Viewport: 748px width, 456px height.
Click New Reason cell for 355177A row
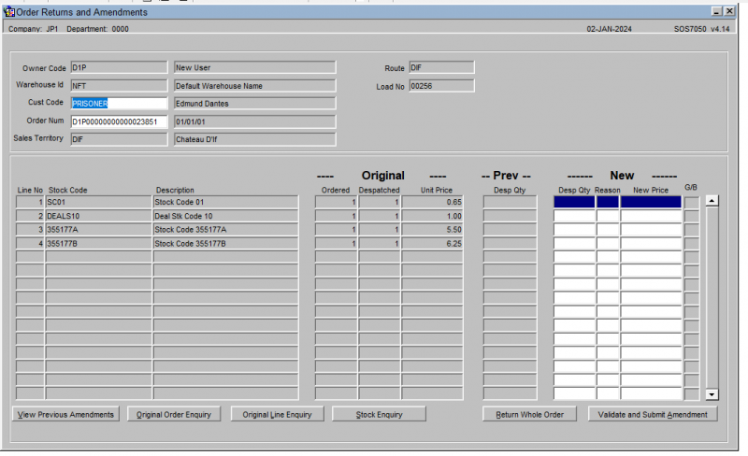[x=608, y=230]
